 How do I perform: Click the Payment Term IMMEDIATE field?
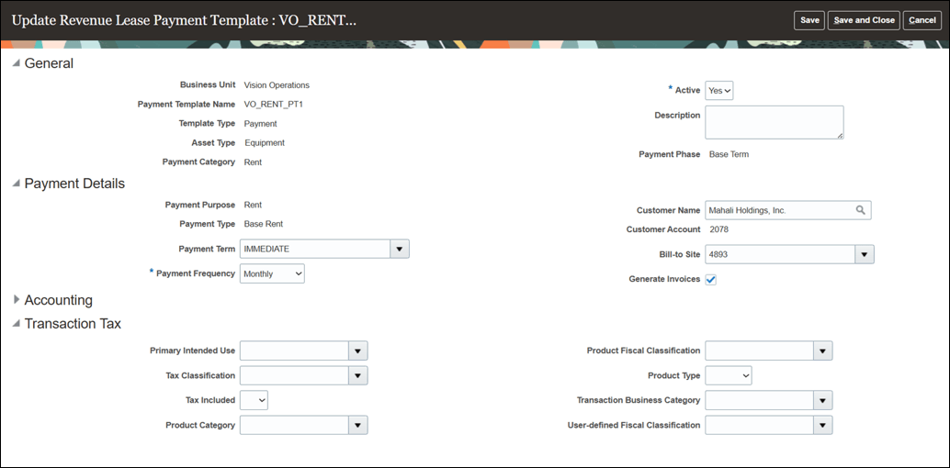point(315,249)
